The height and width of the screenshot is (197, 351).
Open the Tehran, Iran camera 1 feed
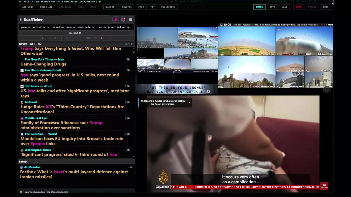tap(247, 41)
